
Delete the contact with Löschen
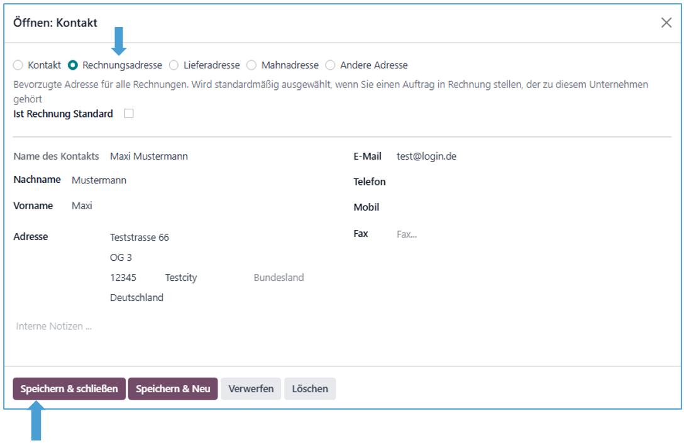[x=310, y=389]
